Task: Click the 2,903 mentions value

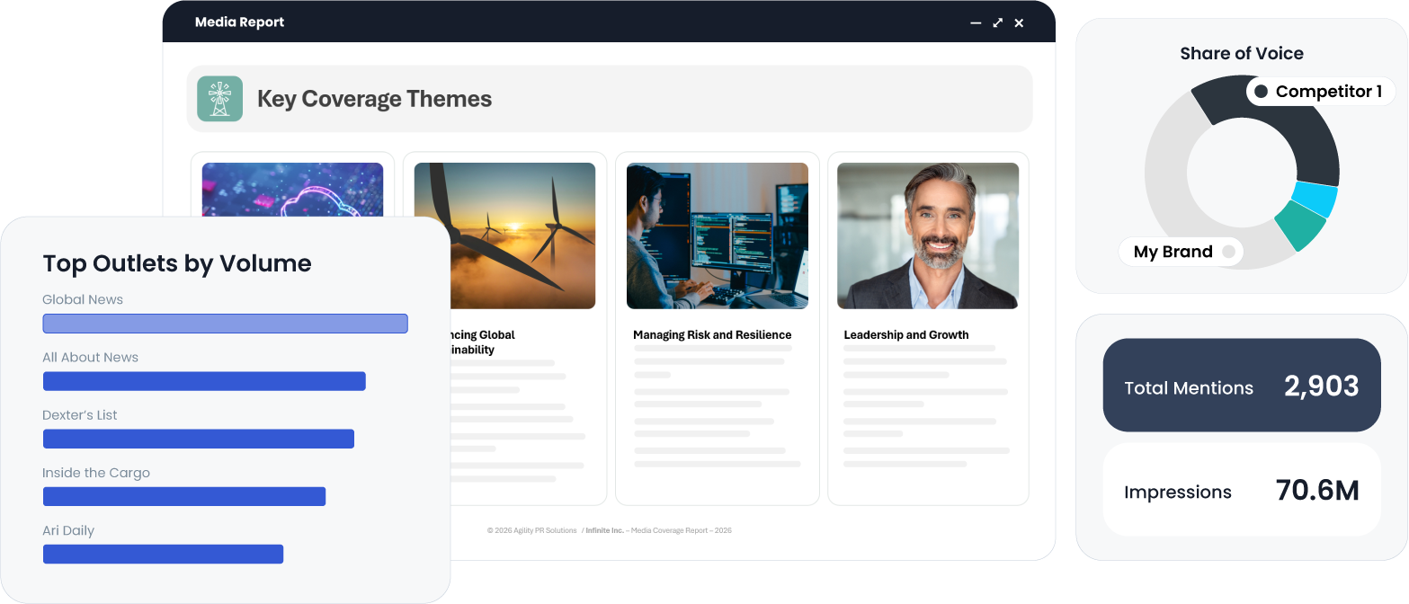Action: [x=1322, y=386]
